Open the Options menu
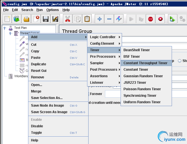Image resolution: width=187 pixels, height=144 pixels. (x=52, y=10)
